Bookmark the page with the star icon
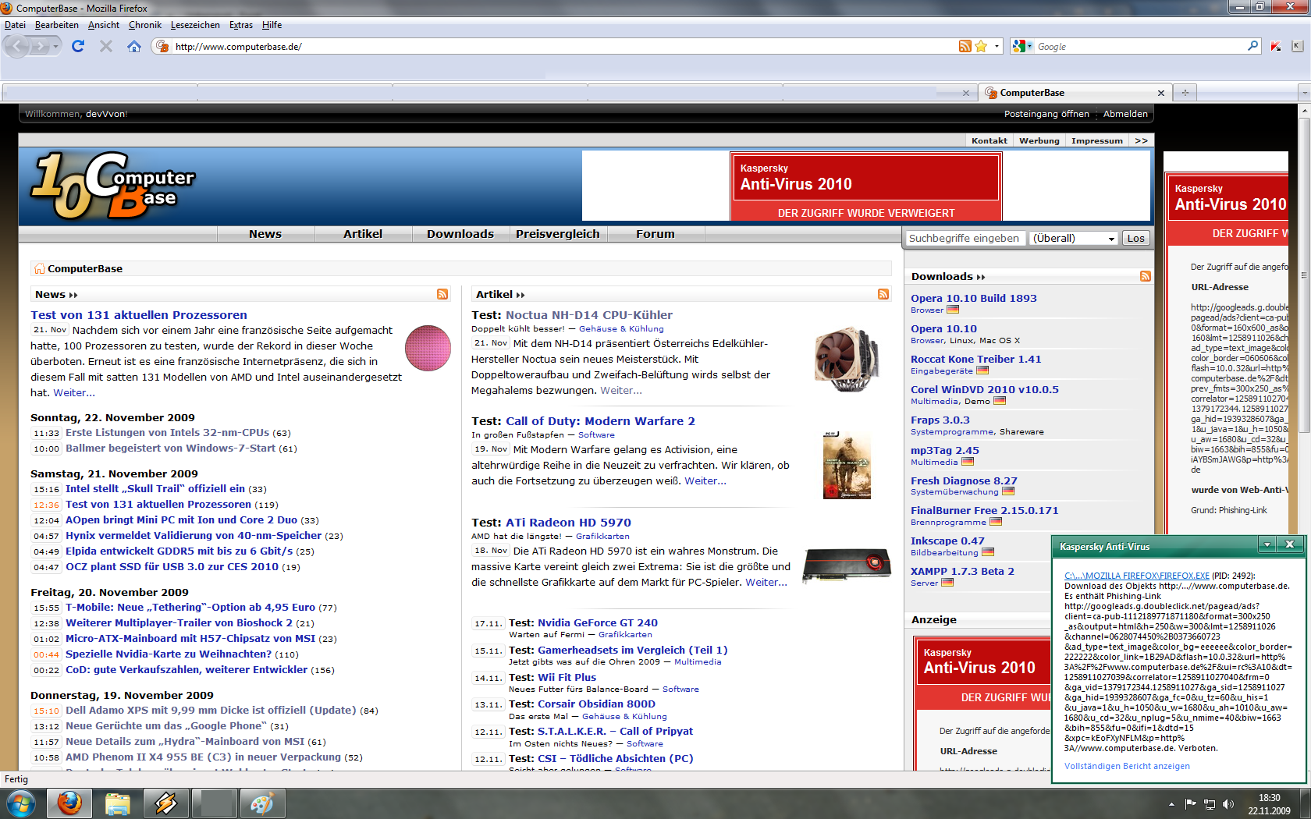 point(981,46)
